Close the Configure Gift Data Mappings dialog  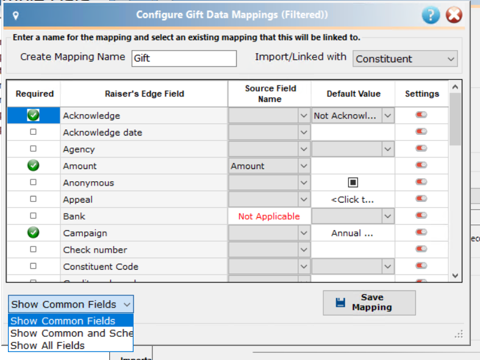(454, 15)
